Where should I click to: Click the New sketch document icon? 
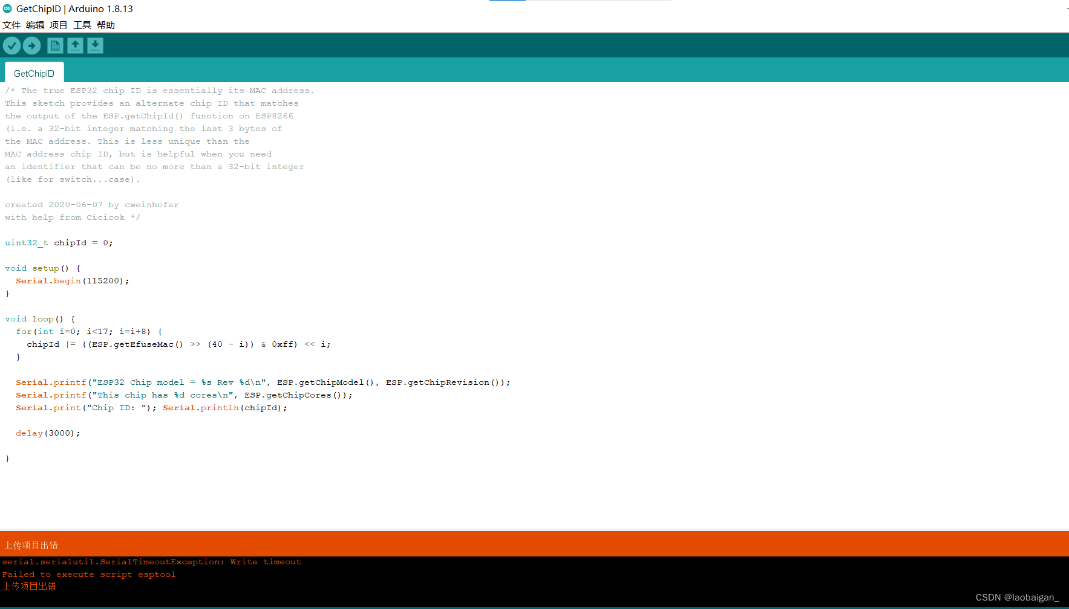[x=54, y=45]
